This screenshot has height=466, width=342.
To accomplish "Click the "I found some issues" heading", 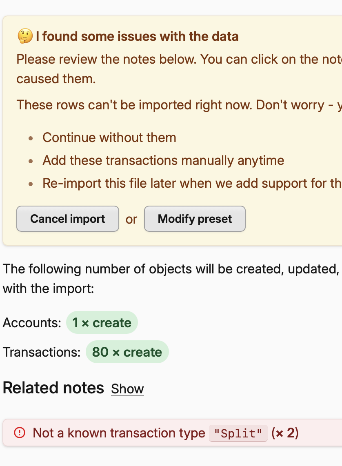I will [x=137, y=36].
